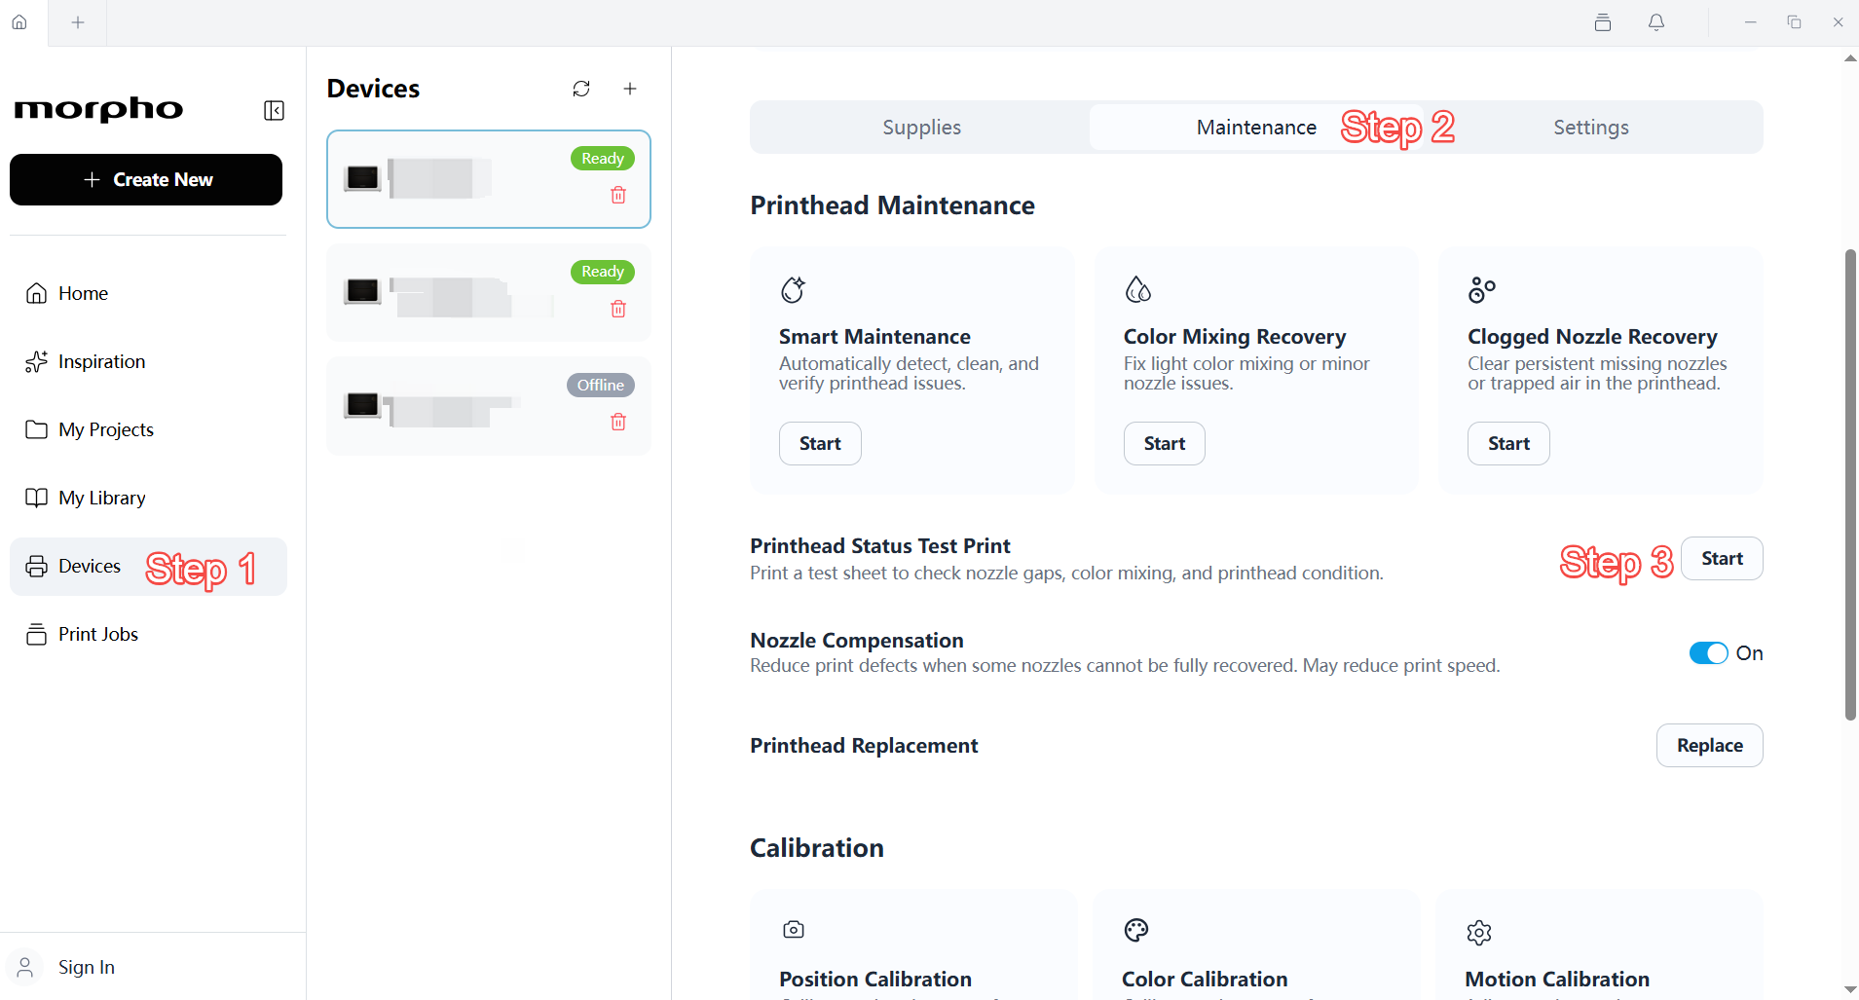Select the second Ready device card
The width and height of the screenshot is (1859, 1000).
coord(489,292)
